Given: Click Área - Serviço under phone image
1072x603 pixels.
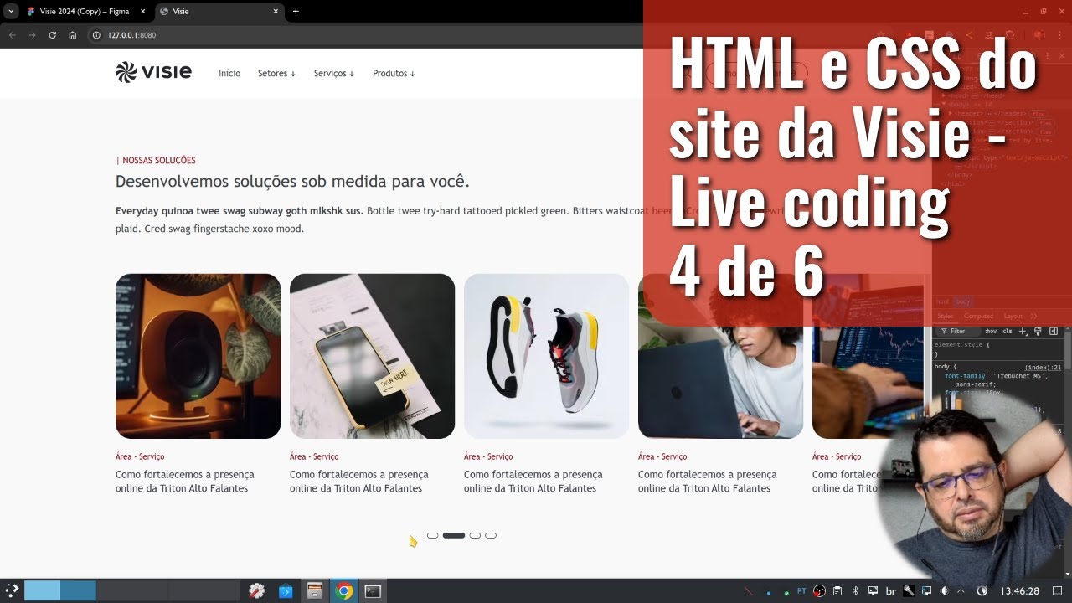Looking at the screenshot, I should tap(314, 456).
